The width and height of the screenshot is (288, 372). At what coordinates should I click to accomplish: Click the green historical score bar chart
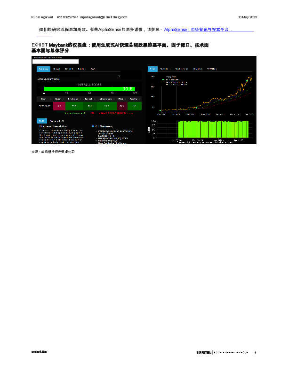[213, 129]
